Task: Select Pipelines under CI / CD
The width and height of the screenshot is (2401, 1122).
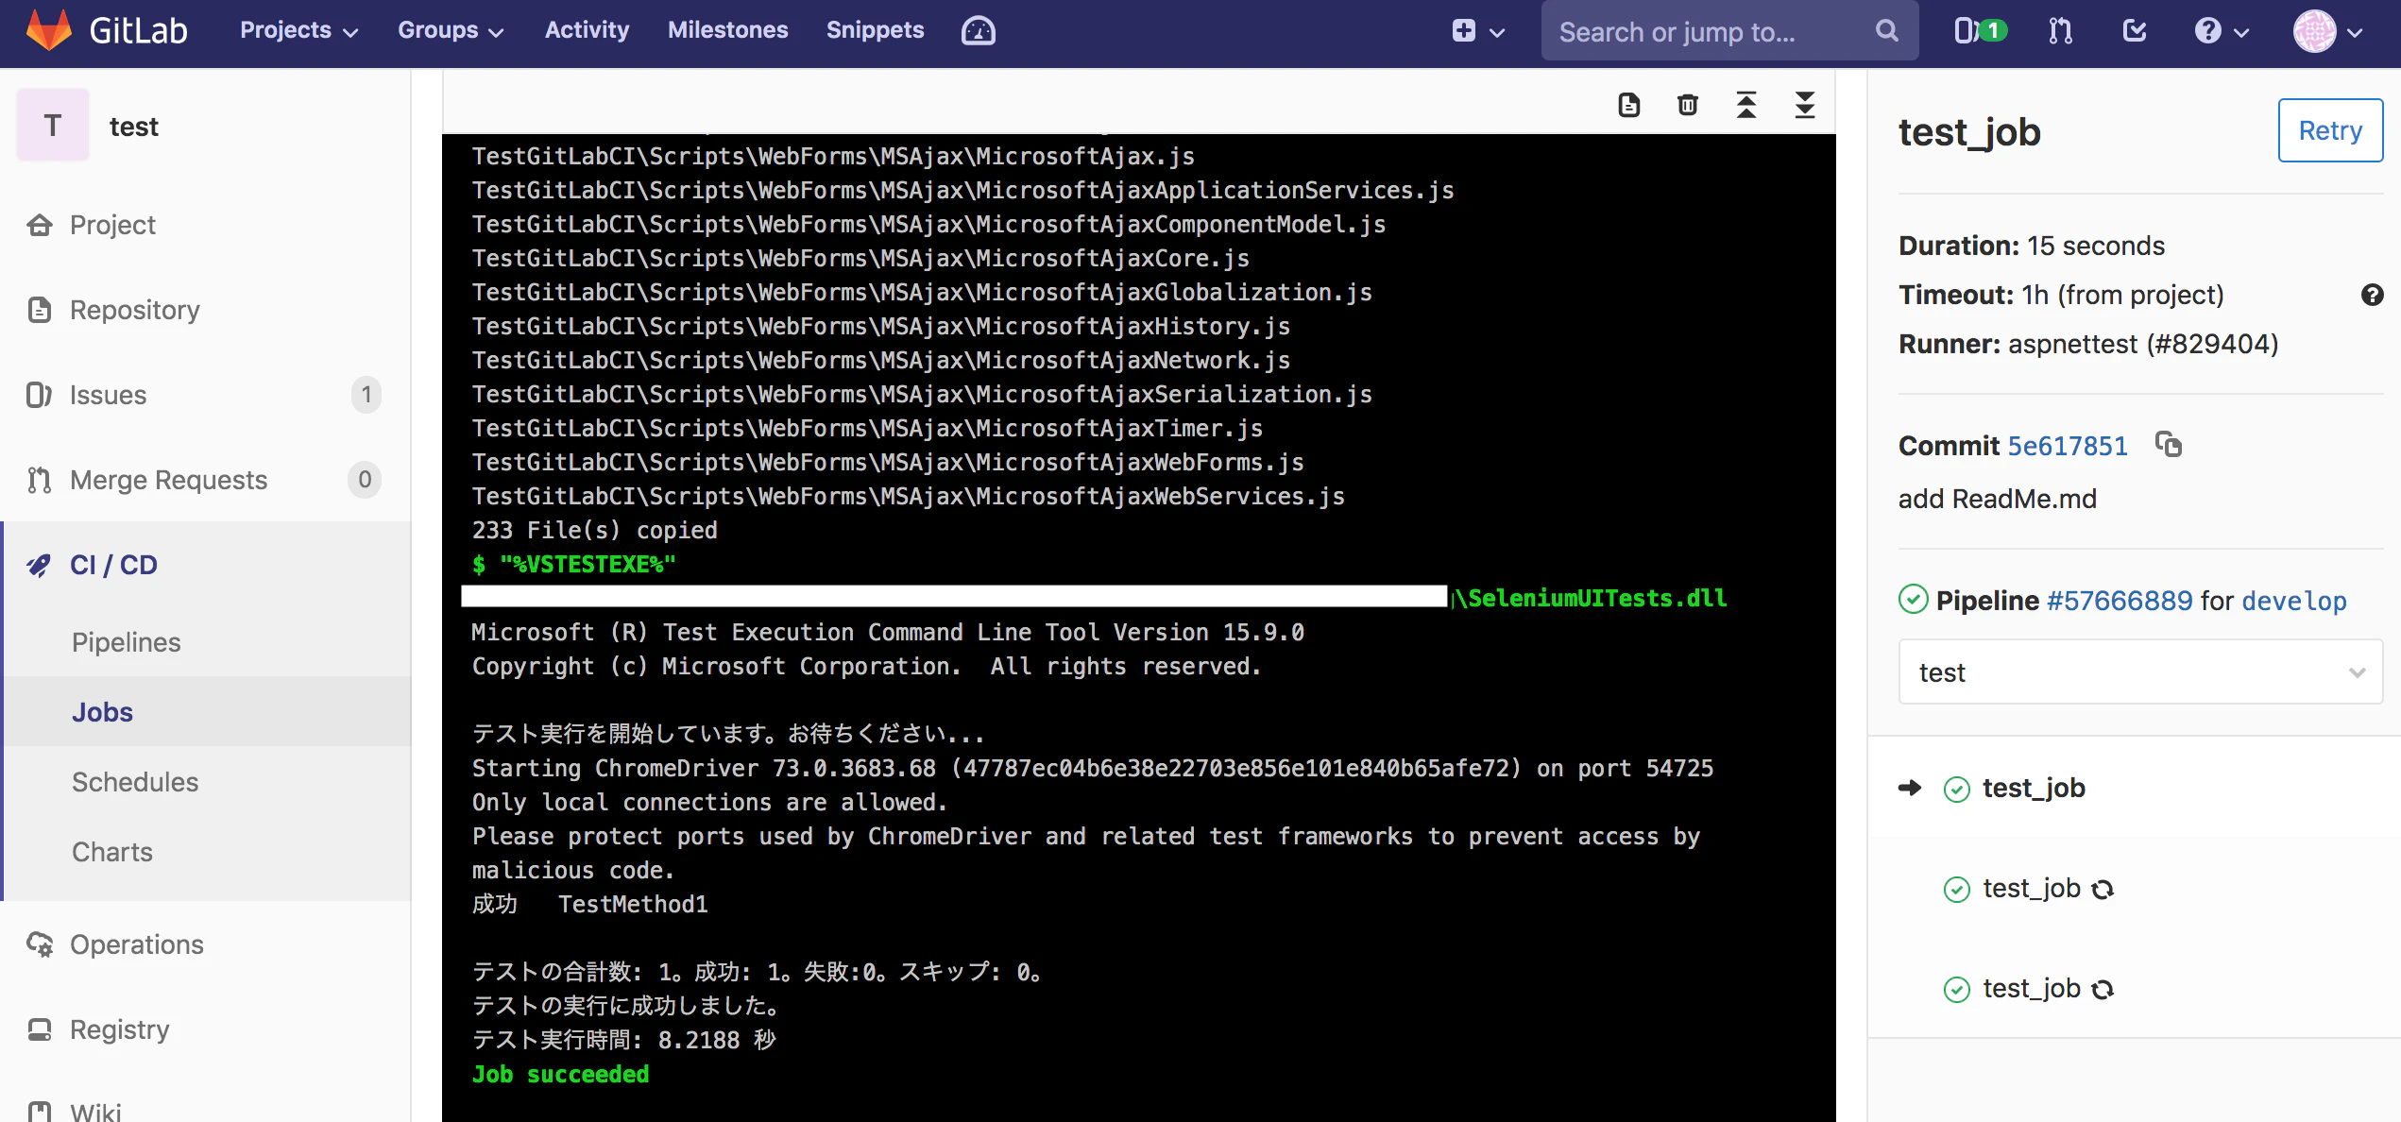Action: tap(126, 642)
